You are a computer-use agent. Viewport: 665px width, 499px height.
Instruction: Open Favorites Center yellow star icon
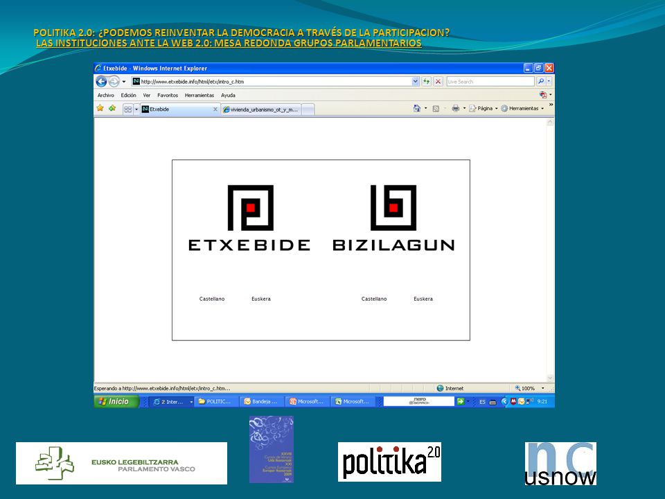pos(100,108)
